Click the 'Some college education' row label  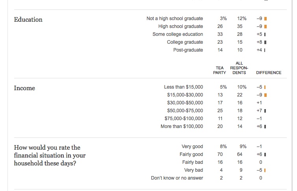[x=178, y=34]
